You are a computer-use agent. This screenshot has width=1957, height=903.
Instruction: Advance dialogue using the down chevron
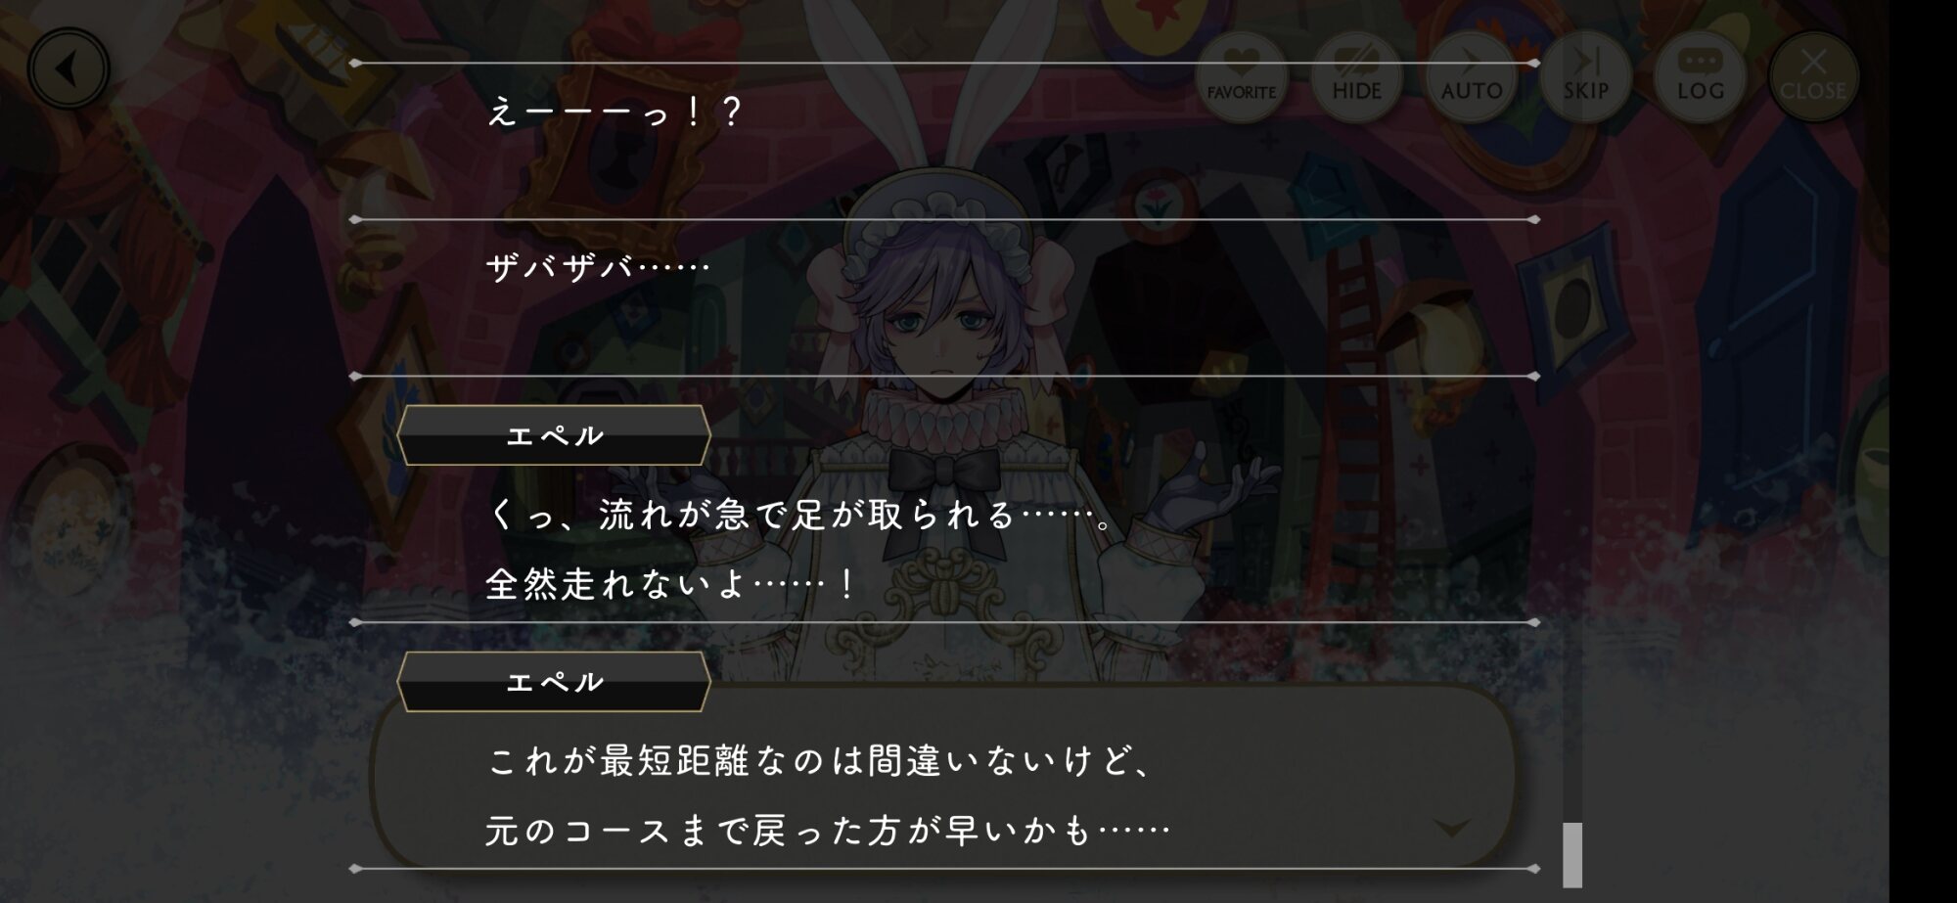(x=1451, y=829)
